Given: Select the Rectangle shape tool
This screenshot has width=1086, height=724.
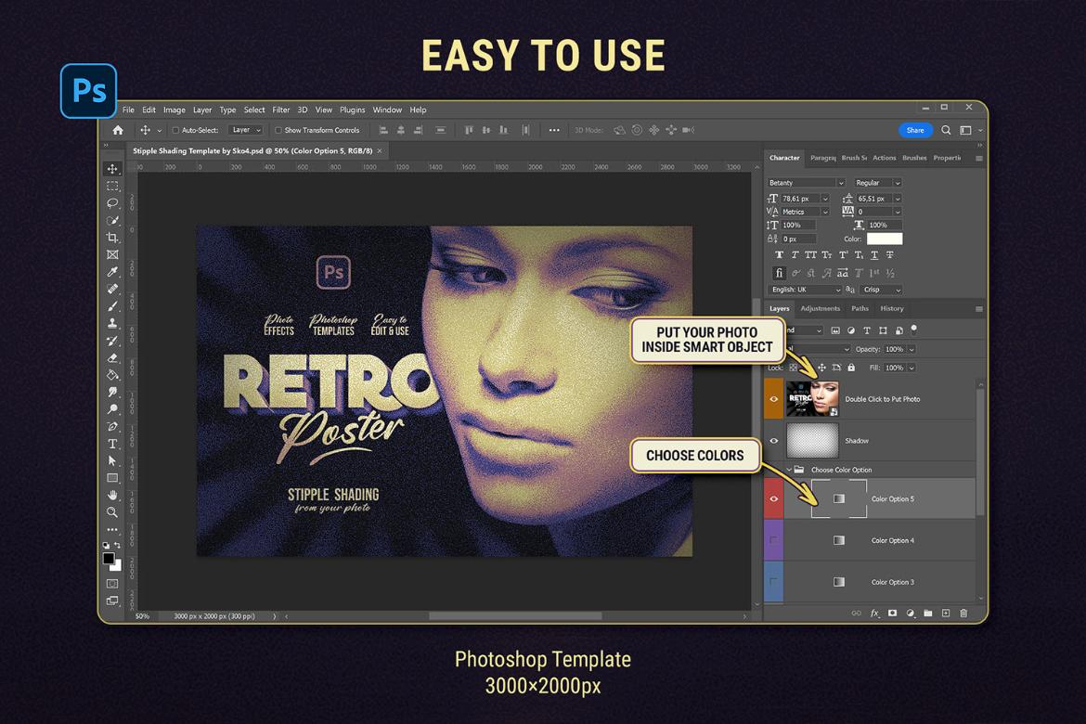Looking at the screenshot, I should [112, 478].
